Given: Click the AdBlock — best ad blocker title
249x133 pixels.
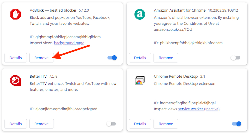Looking at the screenshot, I should 53,10.
